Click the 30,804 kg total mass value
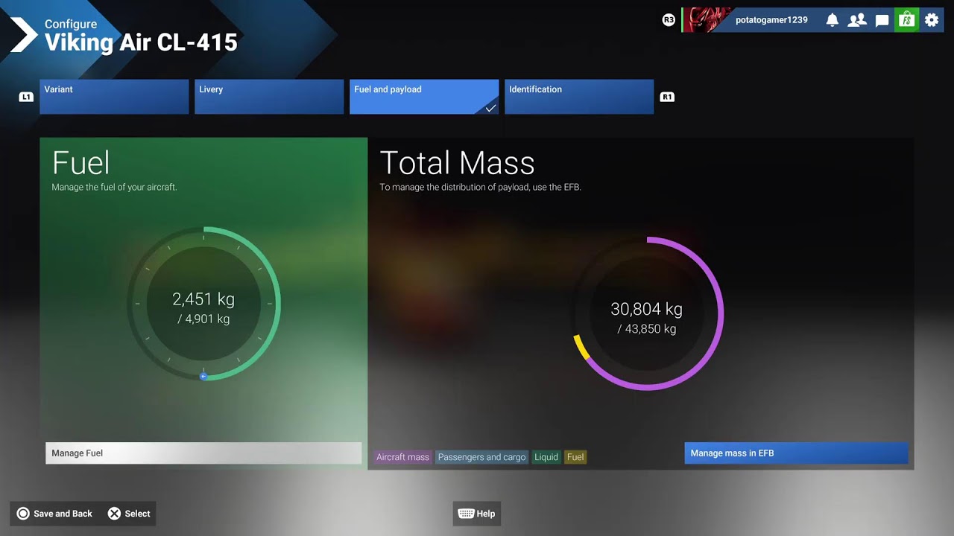The height and width of the screenshot is (536, 954). pyautogui.click(x=647, y=310)
